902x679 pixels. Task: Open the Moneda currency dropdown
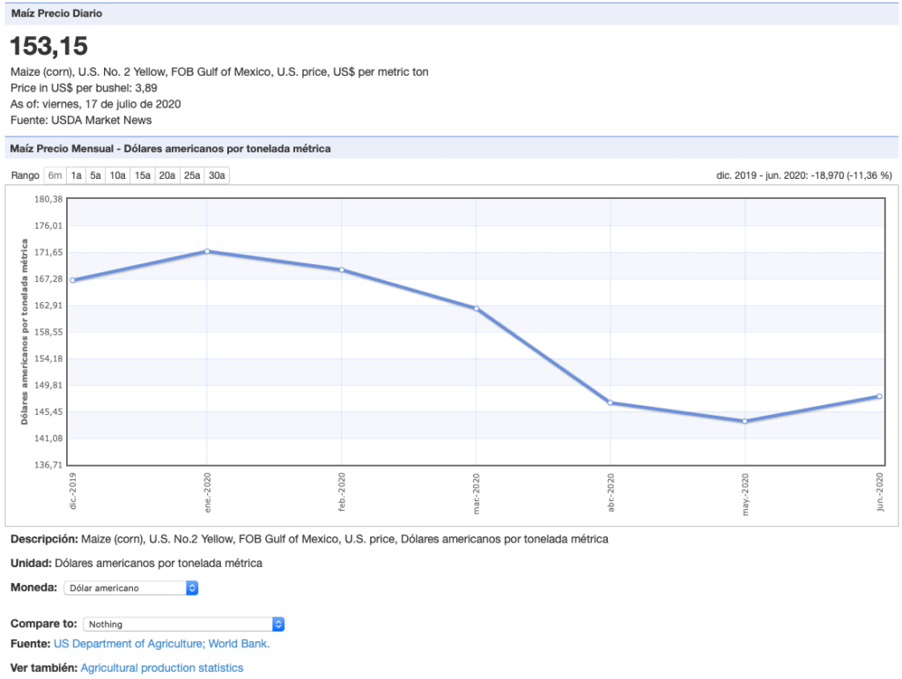click(131, 587)
